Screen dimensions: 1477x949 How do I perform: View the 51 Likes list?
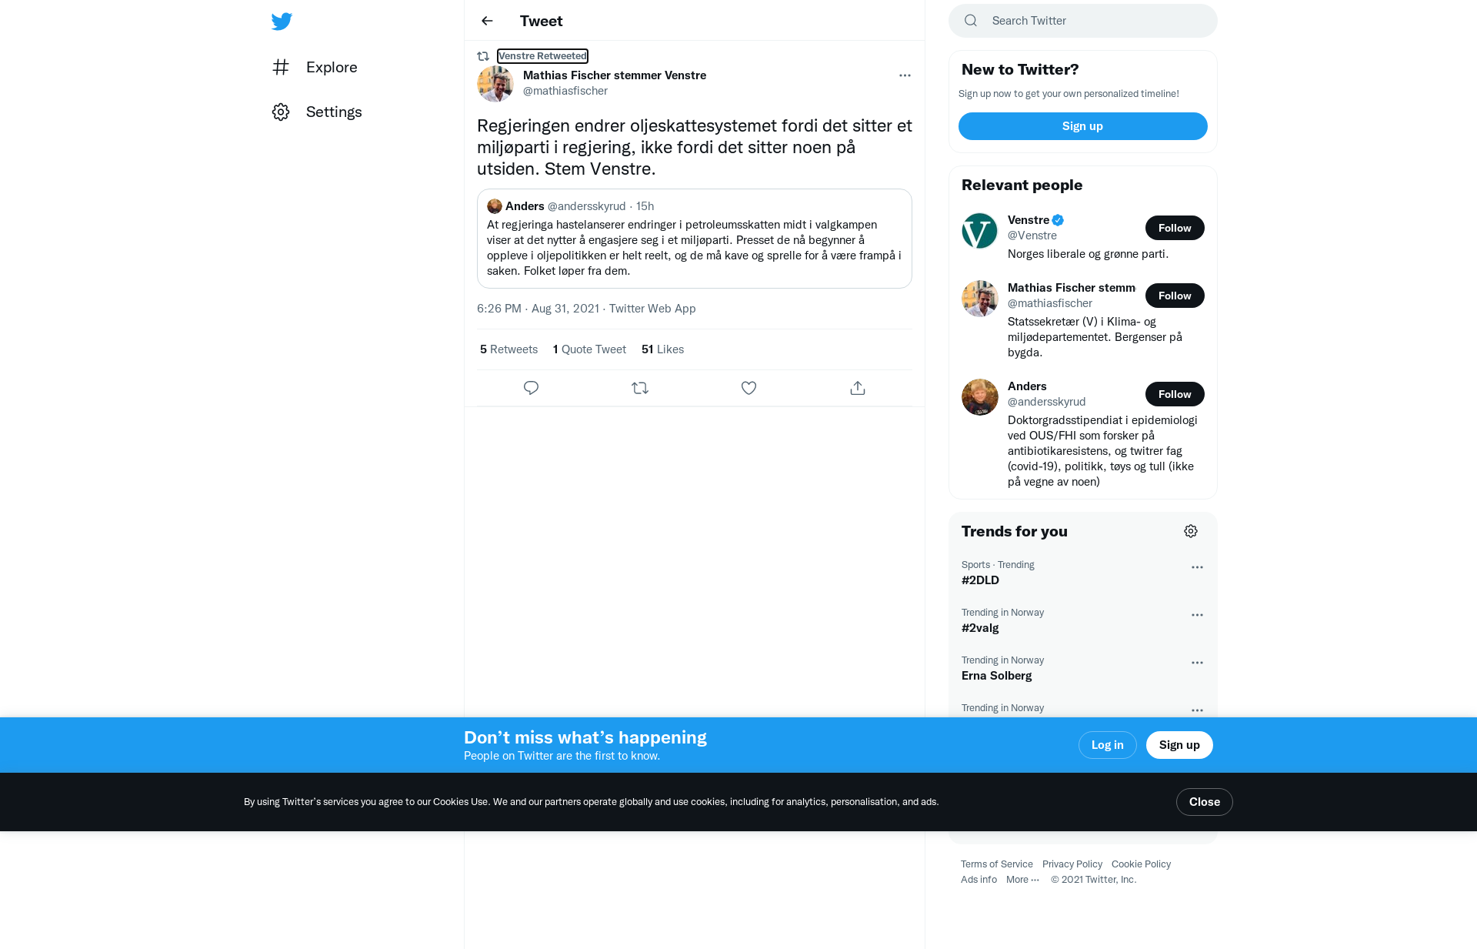coord(662,349)
